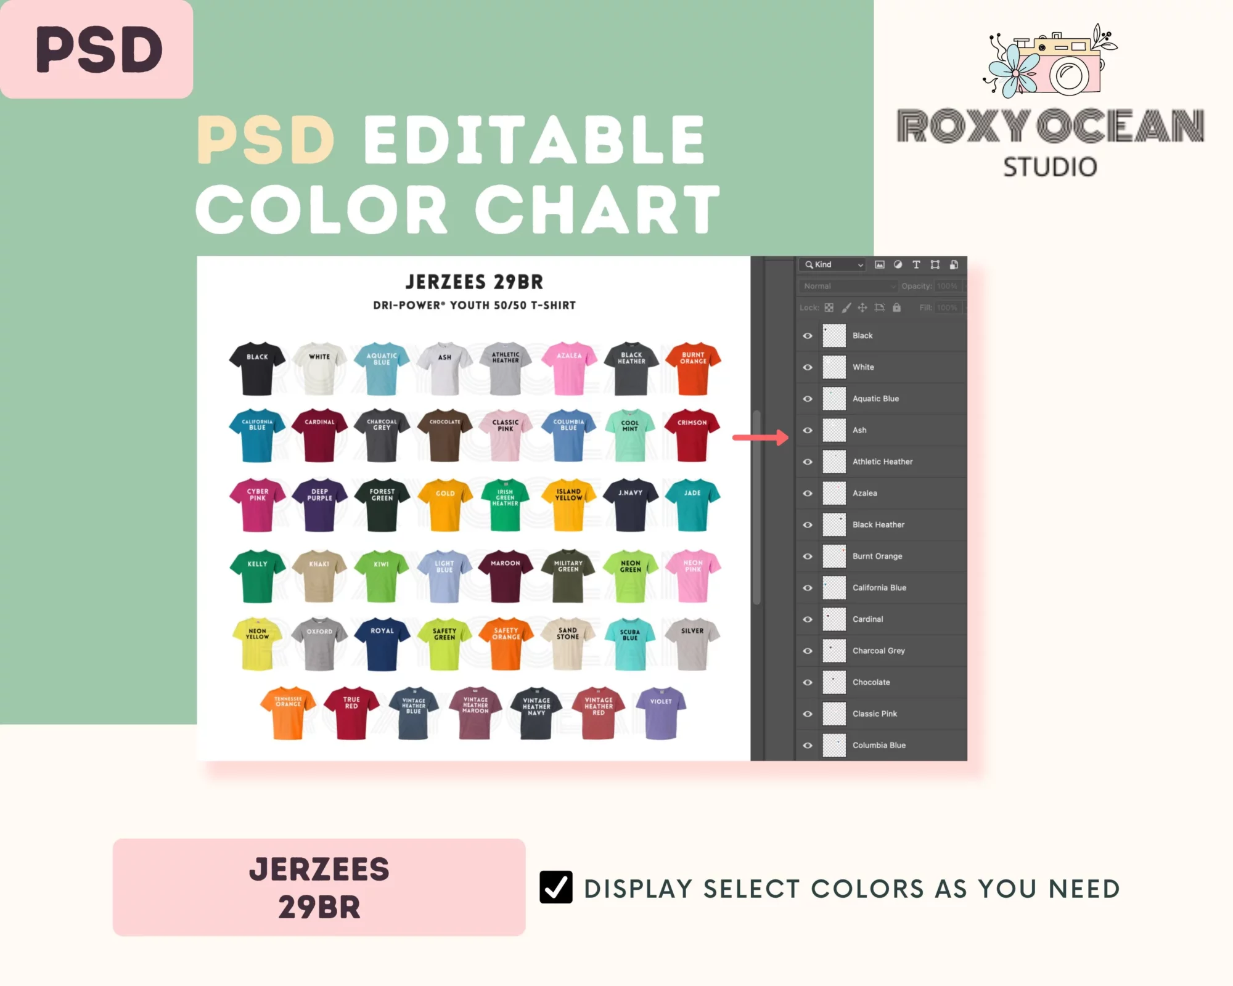The width and height of the screenshot is (1233, 986).
Task: Toggle visibility of the Black layer
Action: [806, 335]
